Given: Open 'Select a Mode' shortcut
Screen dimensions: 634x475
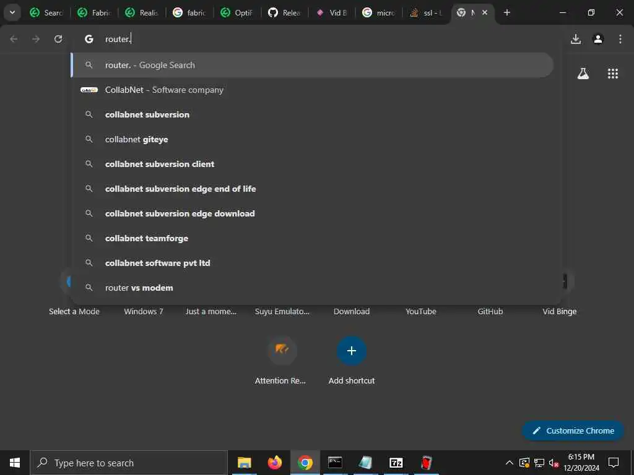Looking at the screenshot, I should pos(74,312).
